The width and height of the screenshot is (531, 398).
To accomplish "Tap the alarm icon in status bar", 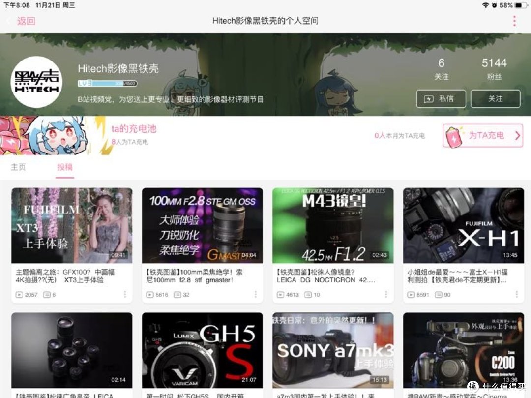I will click(495, 5).
